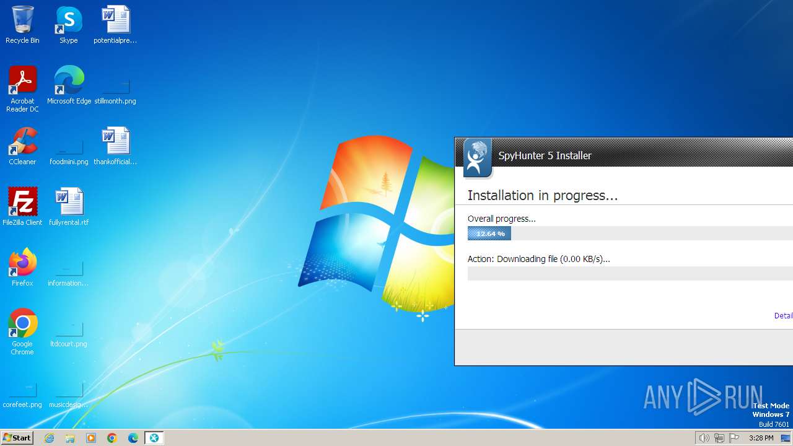Open Internet Explorer from taskbar

pos(50,438)
